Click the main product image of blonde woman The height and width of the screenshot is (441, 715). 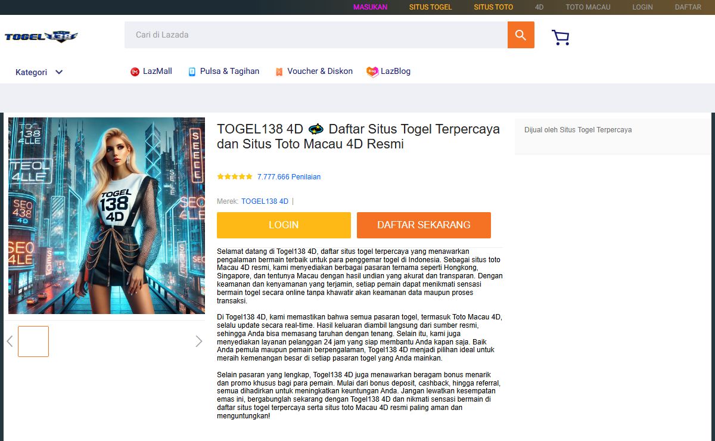click(107, 216)
